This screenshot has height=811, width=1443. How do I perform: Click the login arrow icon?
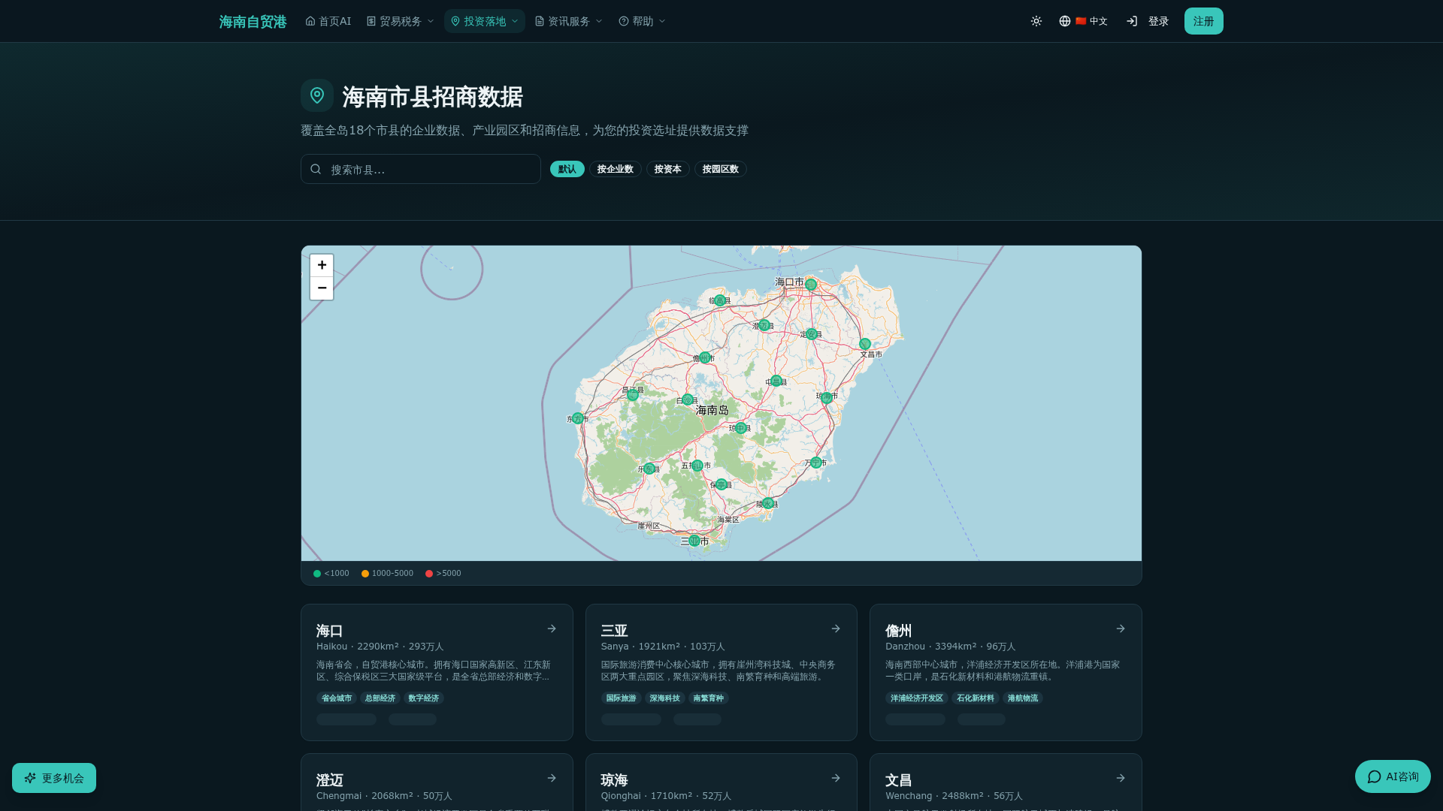[1132, 21]
